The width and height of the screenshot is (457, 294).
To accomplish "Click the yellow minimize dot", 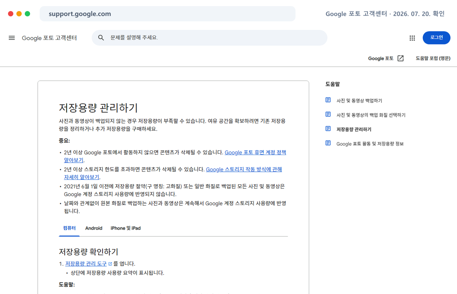I will pyautogui.click(x=19, y=14).
